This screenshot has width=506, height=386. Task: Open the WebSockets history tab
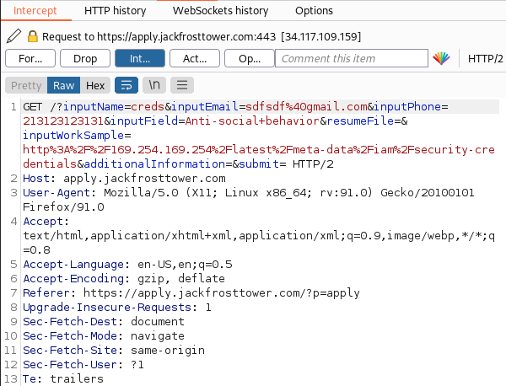[x=223, y=11]
